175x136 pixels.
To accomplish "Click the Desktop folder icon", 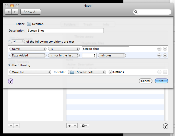I will coord(29,24).
